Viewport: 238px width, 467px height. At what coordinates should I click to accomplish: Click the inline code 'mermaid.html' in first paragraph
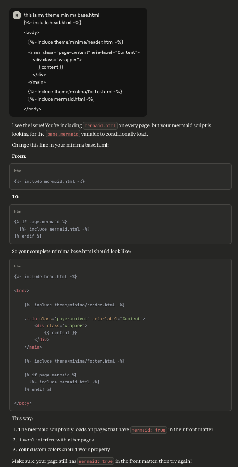point(100,126)
